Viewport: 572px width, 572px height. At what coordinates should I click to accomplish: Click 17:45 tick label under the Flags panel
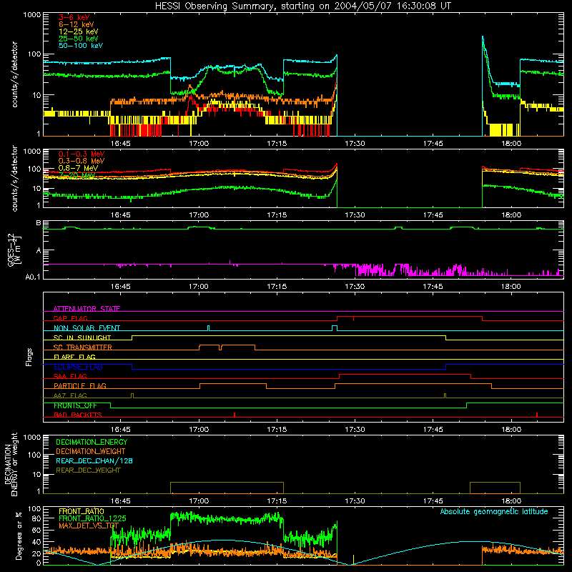coord(433,430)
